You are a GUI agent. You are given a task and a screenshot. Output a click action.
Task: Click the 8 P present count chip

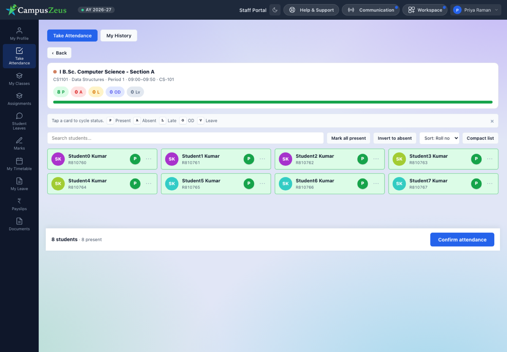coord(61,92)
